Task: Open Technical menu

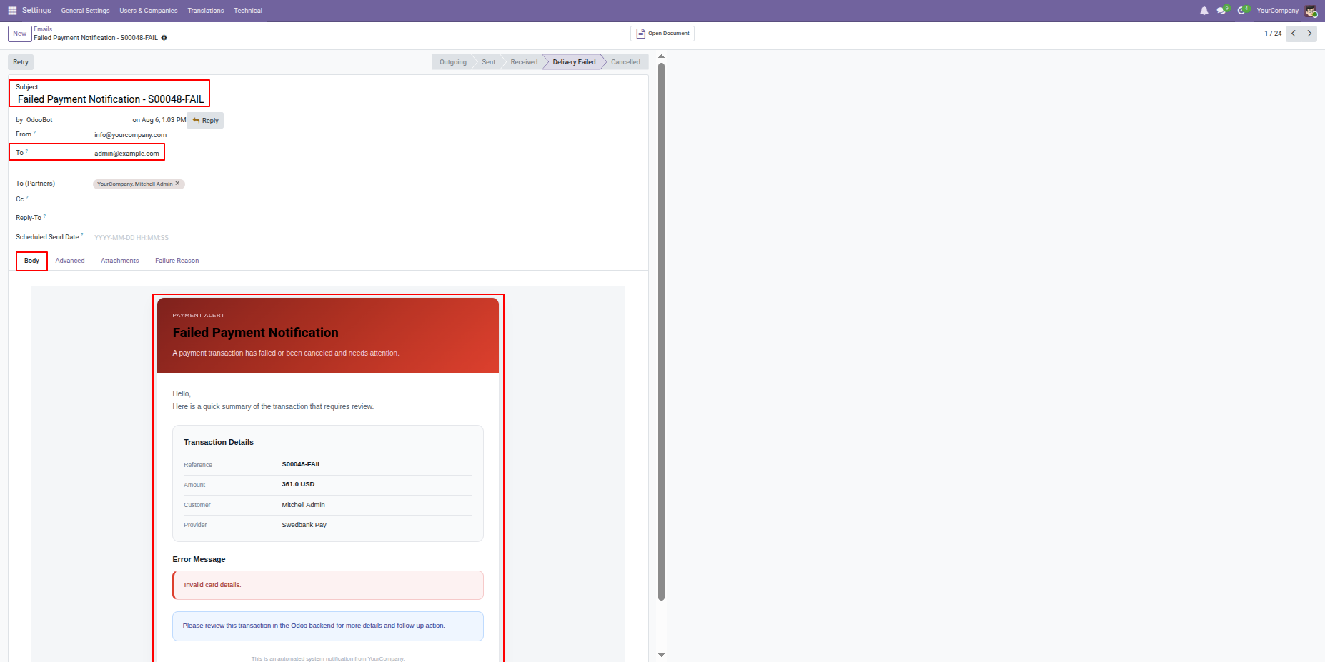Action: point(248,11)
